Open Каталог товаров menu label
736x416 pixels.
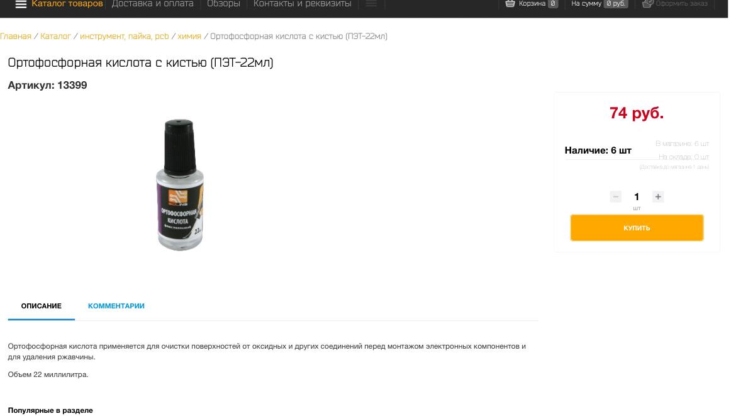(x=67, y=4)
